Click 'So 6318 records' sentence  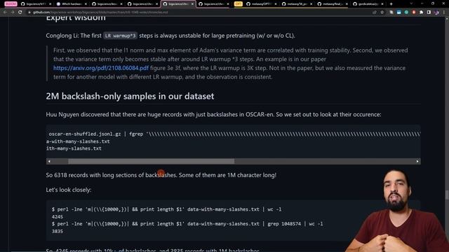point(161,175)
